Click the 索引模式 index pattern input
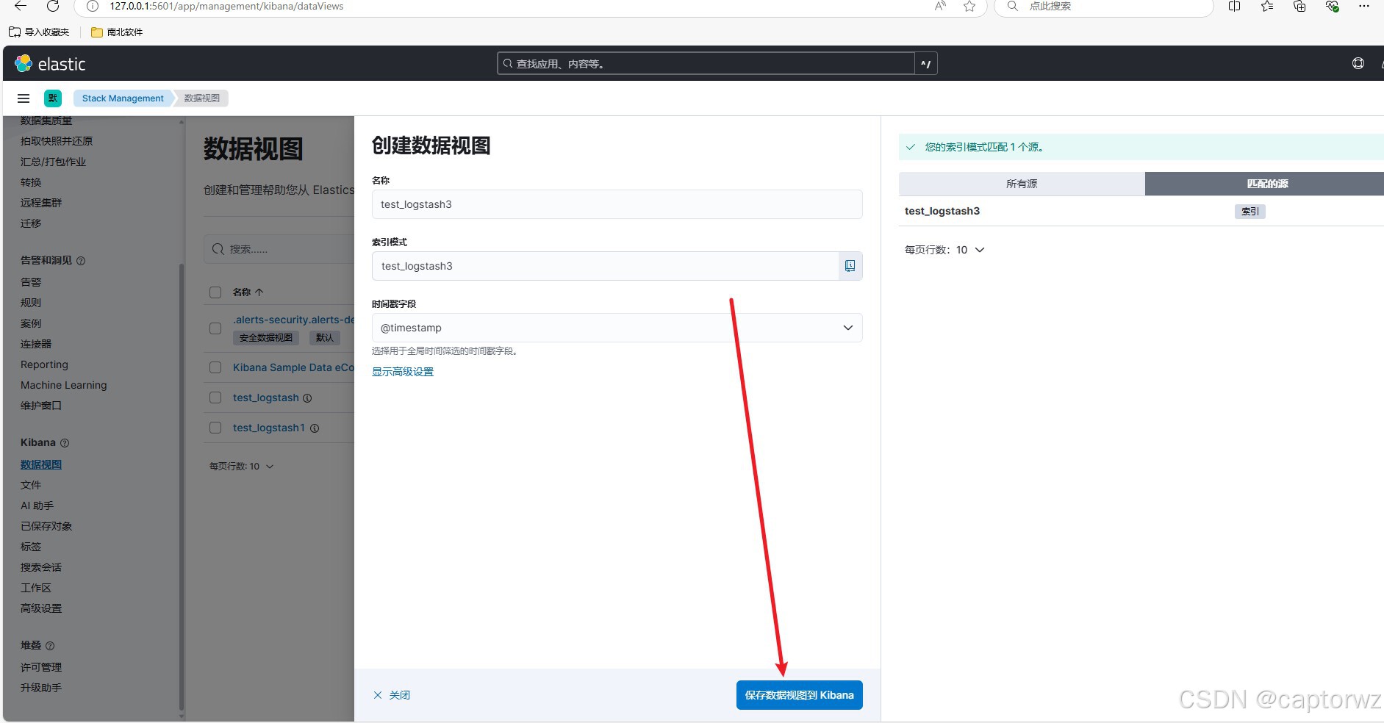 606,266
